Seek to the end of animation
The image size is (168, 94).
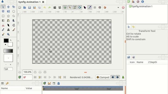[65, 77]
